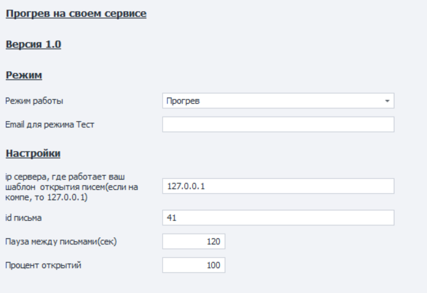Open the Режим работы dropdown arrow

click(x=387, y=101)
